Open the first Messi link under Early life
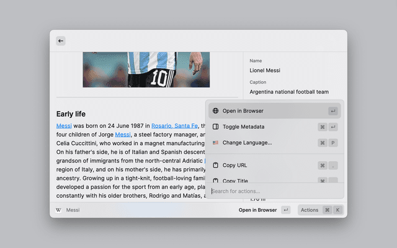397x248 pixels. click(x=64, y=125)
